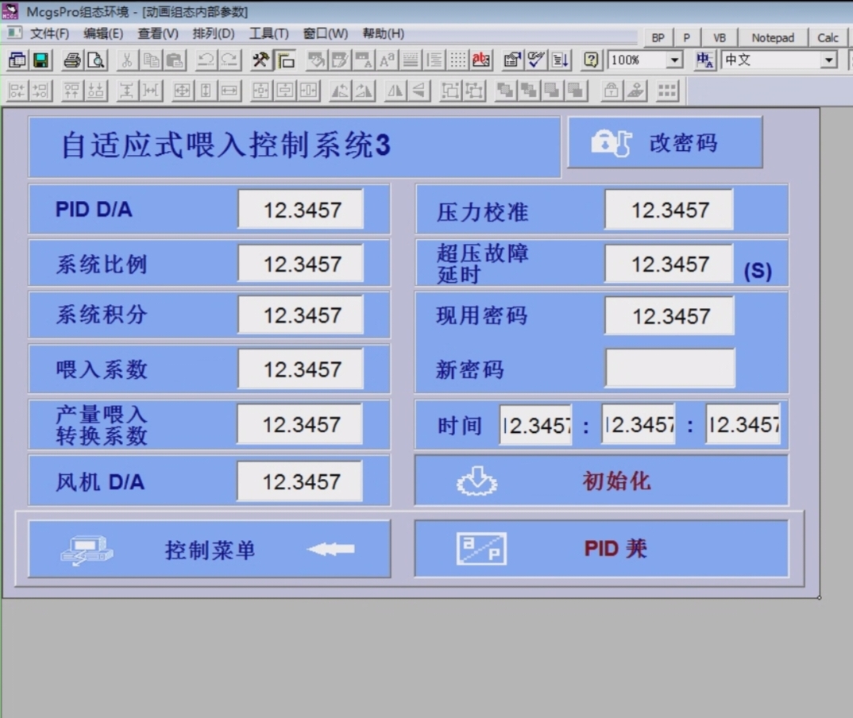Screen dimensions: 853x718
Task: Click the empty 新密码 input field
Action: pos(670,369)
